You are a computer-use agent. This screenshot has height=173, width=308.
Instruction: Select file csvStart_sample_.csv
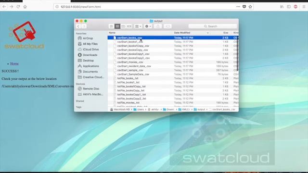click(173, 70)
